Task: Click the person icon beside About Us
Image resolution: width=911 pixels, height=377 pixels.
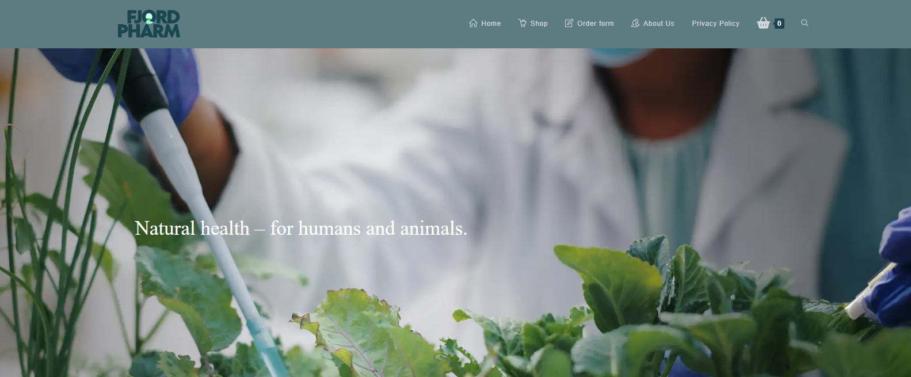Action: [635, 23]
